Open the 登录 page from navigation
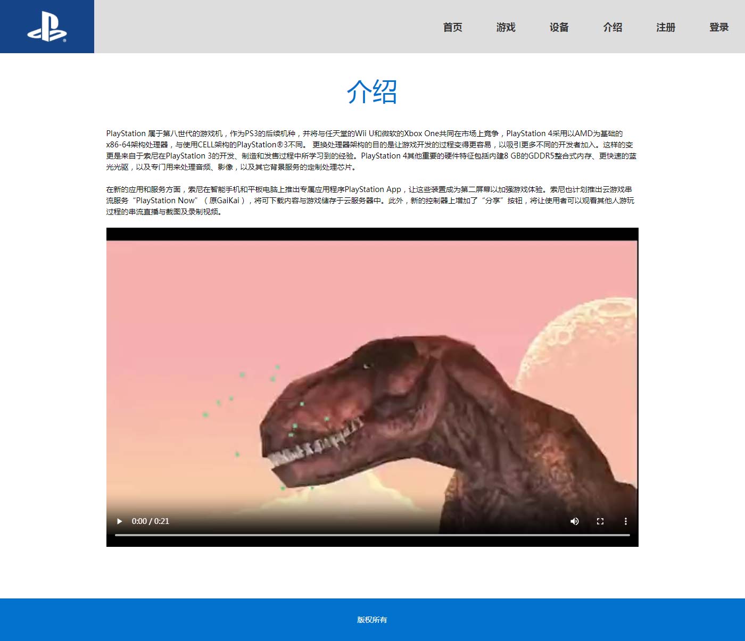The image size is (745, 641). coord(719,27)
